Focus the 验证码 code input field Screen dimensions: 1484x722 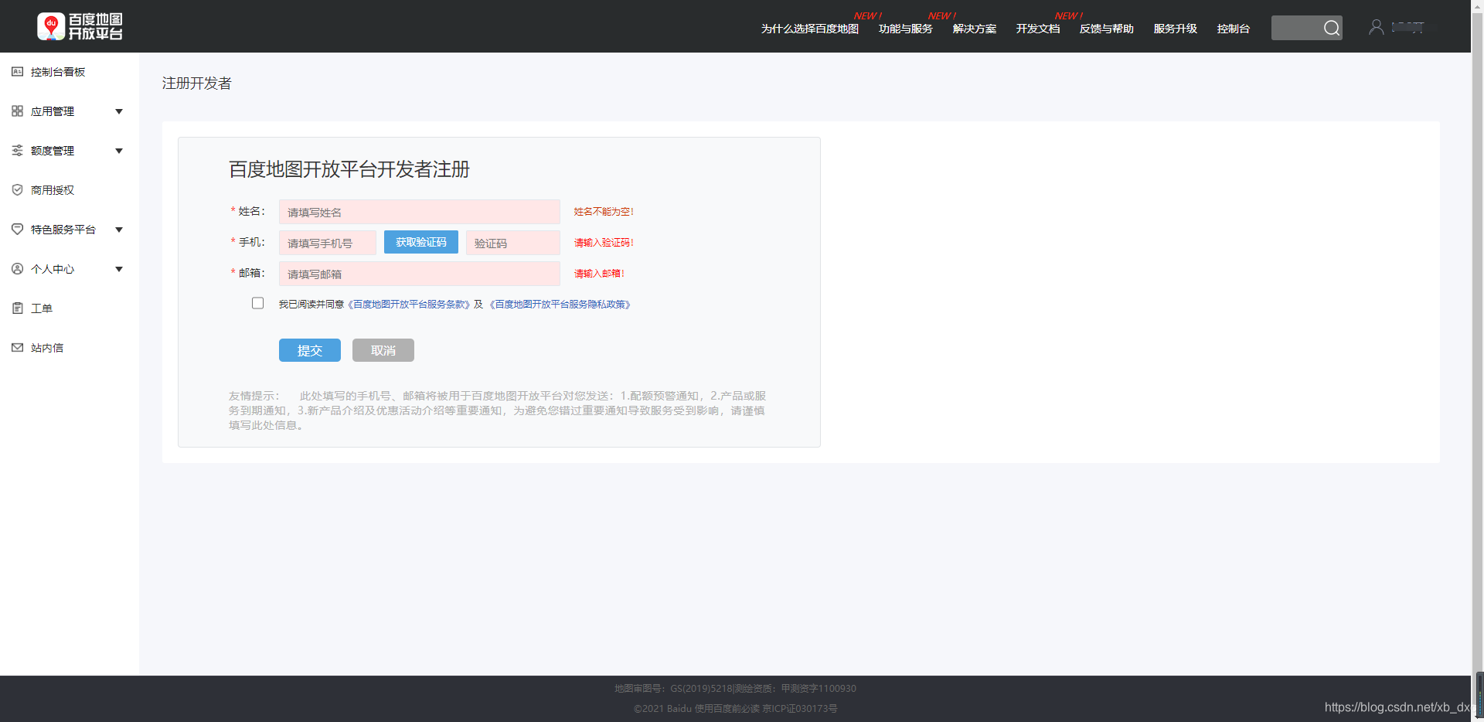pos(512,243)
